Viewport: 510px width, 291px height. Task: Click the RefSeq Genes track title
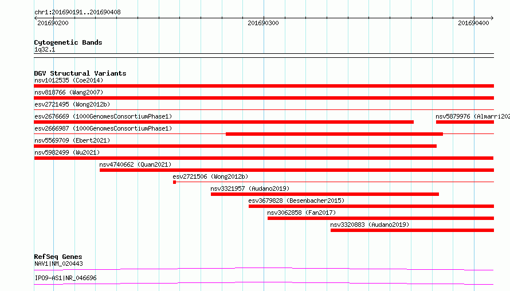pyautogui.click(x=58, y=257)
